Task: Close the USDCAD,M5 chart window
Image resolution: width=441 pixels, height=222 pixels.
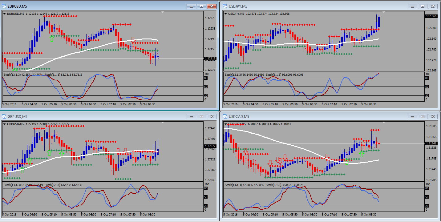Action: [433, 116]
